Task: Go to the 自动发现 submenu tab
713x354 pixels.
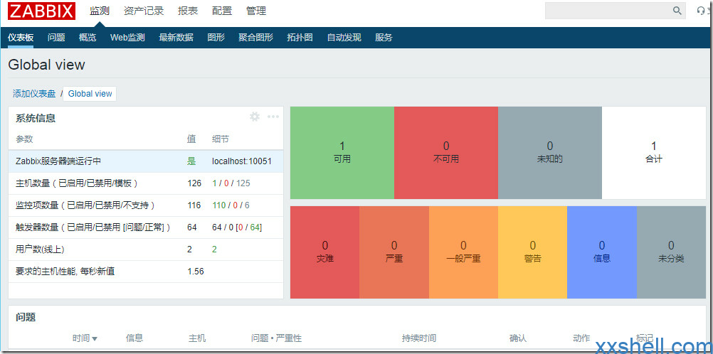Action: (x=344, y=38)
